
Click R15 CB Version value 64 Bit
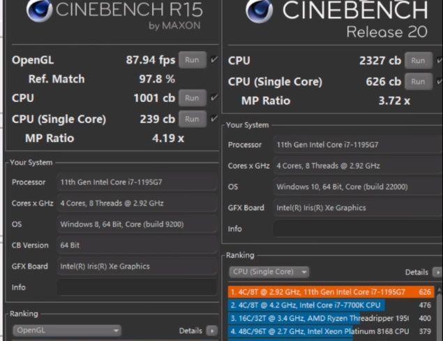pyautogui.click(x=137, y=245)
